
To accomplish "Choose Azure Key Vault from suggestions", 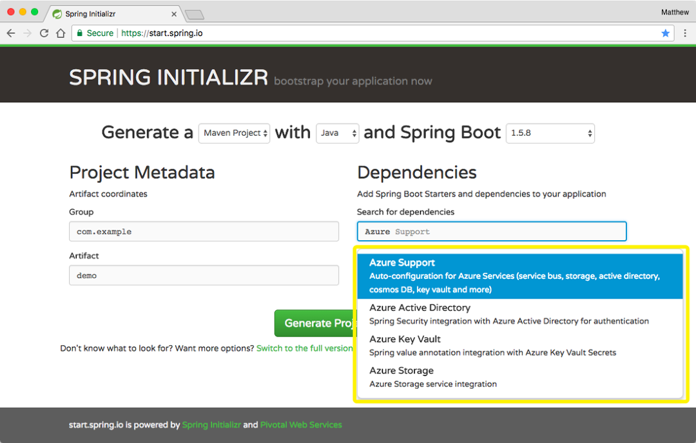I will point(520,345).
